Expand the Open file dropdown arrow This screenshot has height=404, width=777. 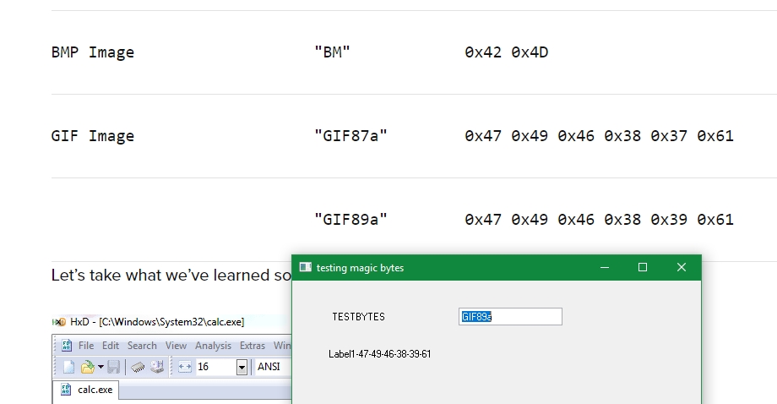(101, 367)
